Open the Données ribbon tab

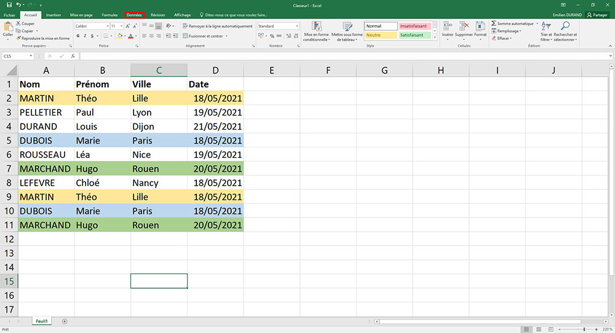[134, 15]
